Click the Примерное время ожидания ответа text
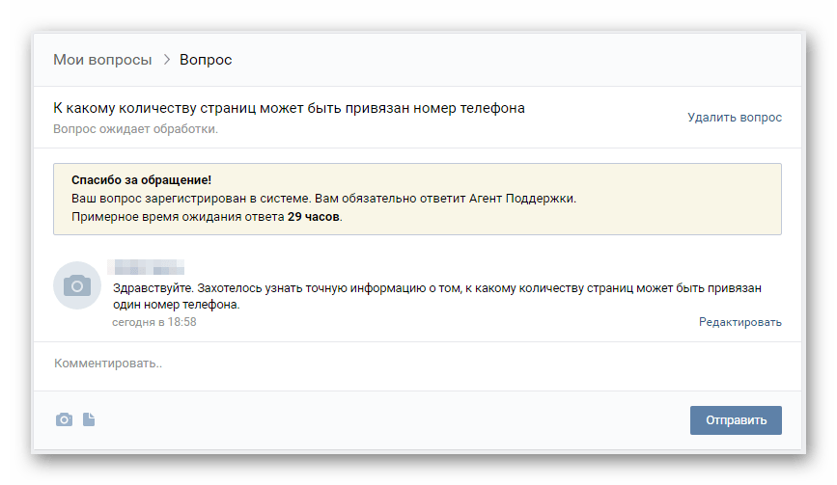 [178, 217]
